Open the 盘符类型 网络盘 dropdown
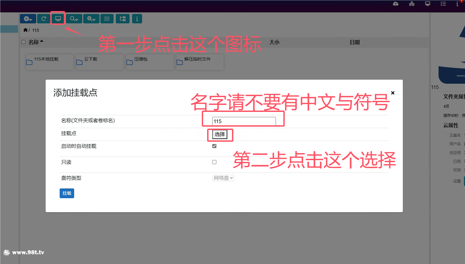 (223, 178)
